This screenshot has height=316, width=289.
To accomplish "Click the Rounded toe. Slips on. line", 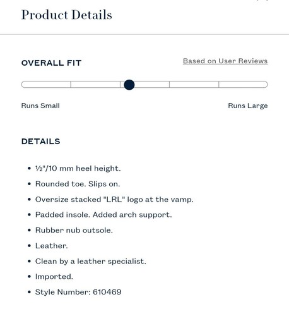I will [x=78, y=184].
